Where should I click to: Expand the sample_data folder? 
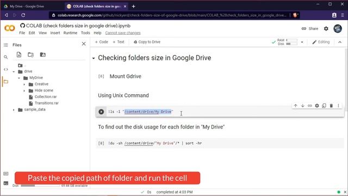tap(14, 110)
